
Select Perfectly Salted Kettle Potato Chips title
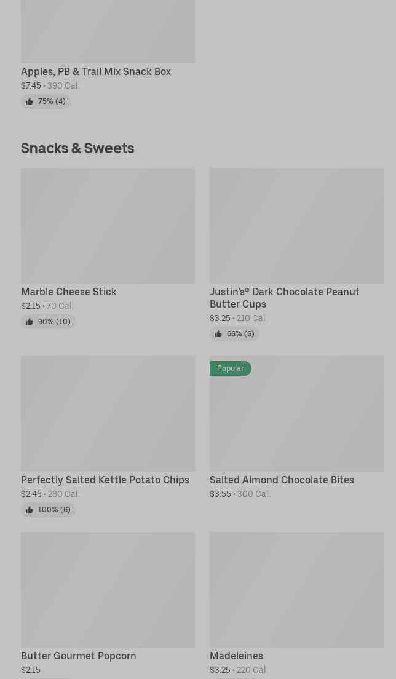105,480
